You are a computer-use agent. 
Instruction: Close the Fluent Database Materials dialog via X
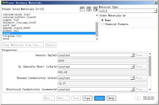pyautogui.click(x=156, y=3)
